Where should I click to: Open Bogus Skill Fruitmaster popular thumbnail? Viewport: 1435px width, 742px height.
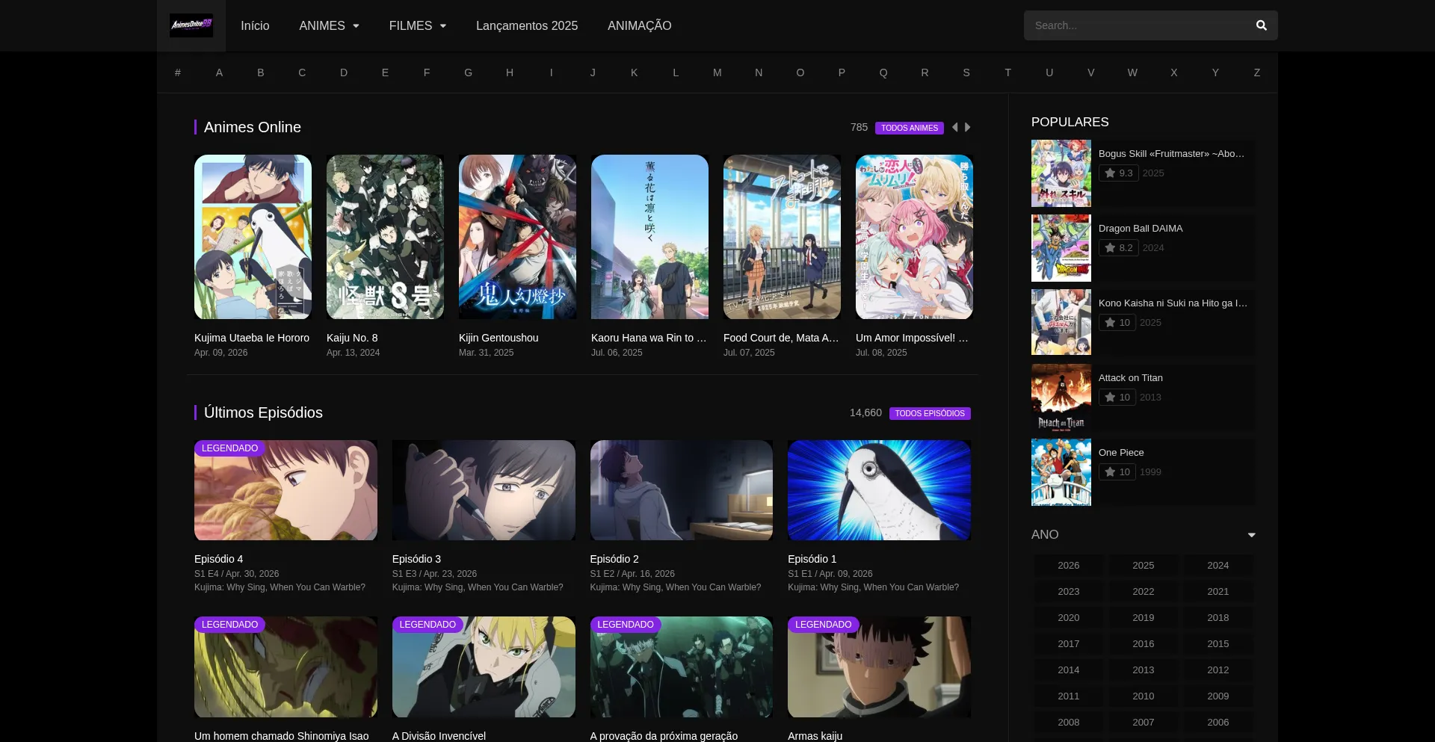(x=1061, y=173)
